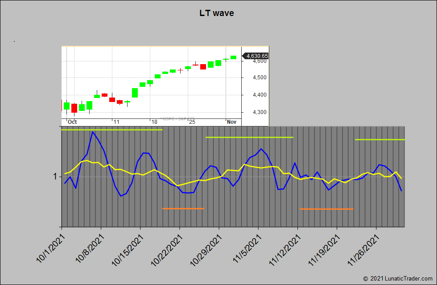Click the top-left long green horizontal line
437x285 pixels.
[x=111, y=130]
